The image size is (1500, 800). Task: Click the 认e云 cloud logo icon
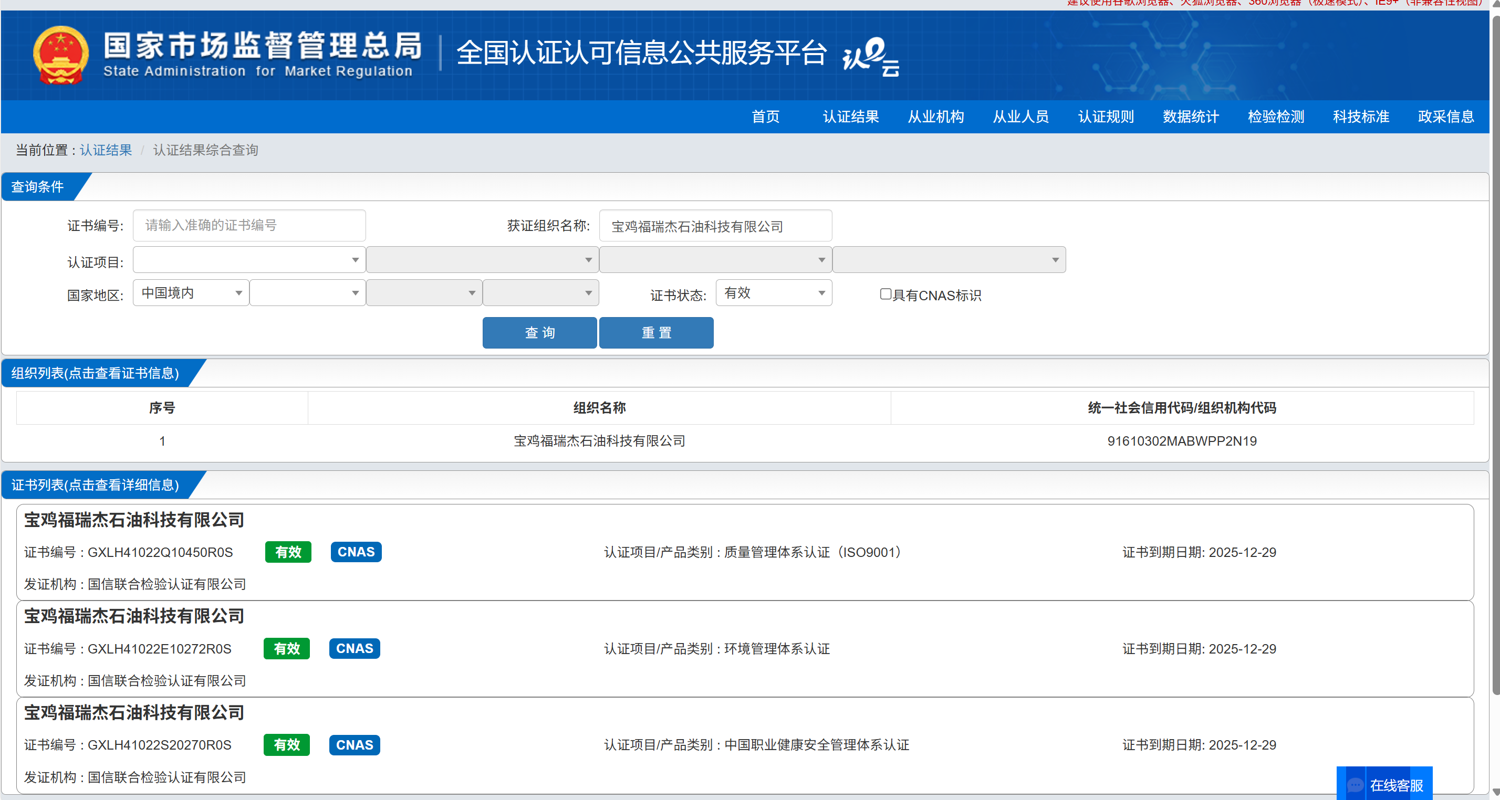tap(871, 56)
